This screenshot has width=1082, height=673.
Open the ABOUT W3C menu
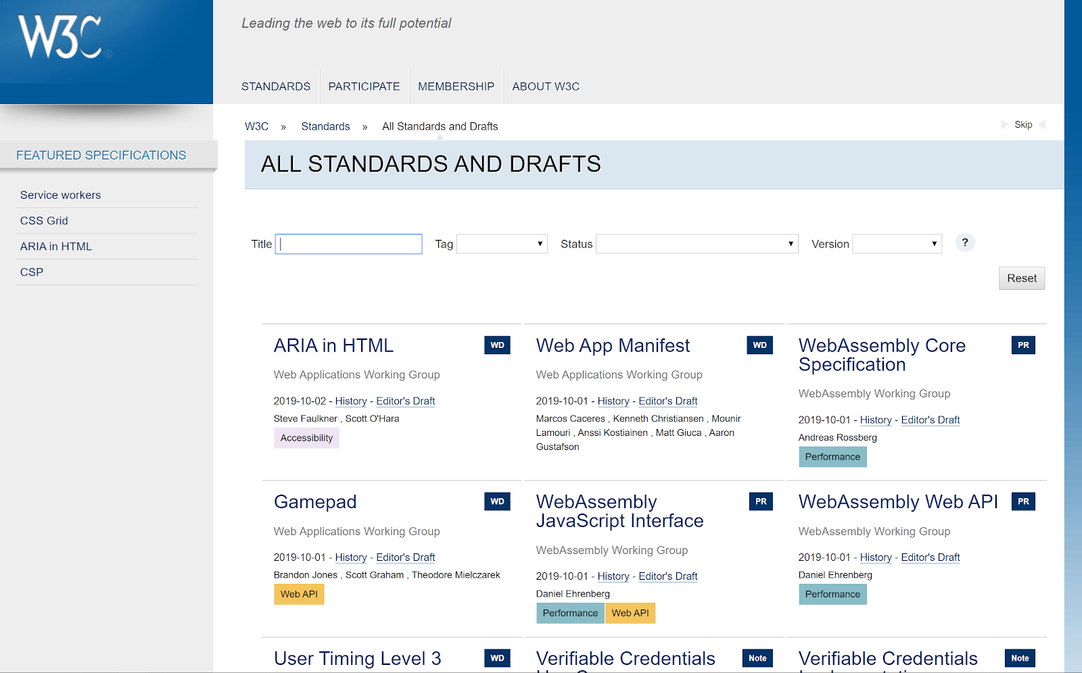pos(546,86)
